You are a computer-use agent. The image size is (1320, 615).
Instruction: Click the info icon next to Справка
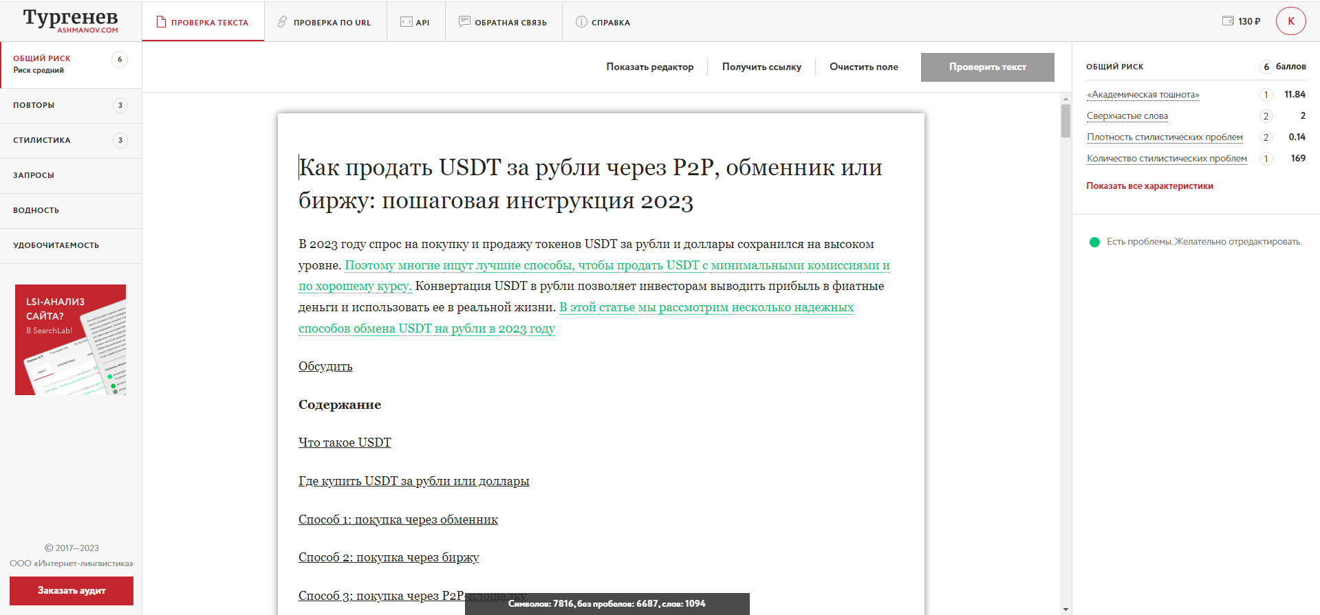581,22
